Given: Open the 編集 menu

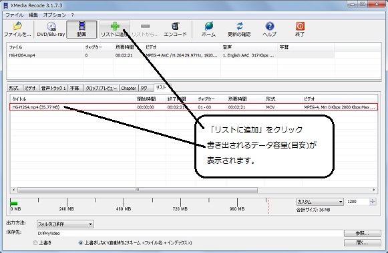Looking at the screenshot, I should [x=33, y=15].
